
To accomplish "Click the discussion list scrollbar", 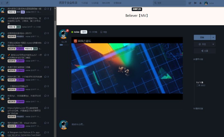I will click(x=55, y=59).
